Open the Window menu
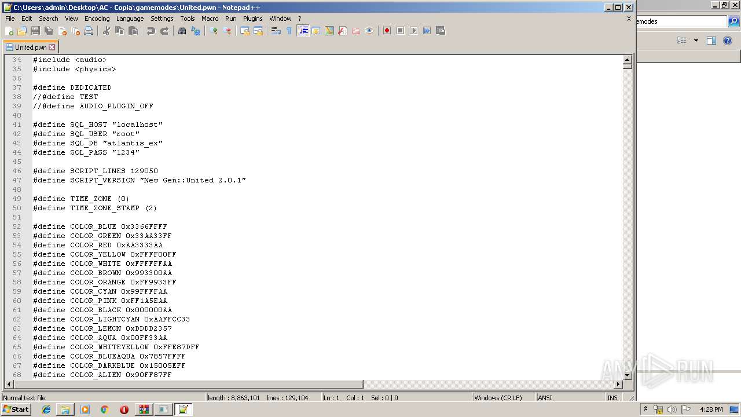The image size is (741, 417). [281, 19]
